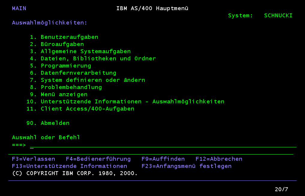Click F23=Anfangsmenü festlegen key label

point(186,166)
